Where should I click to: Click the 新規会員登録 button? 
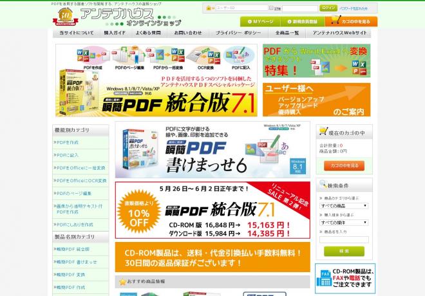tap(303, 21)
